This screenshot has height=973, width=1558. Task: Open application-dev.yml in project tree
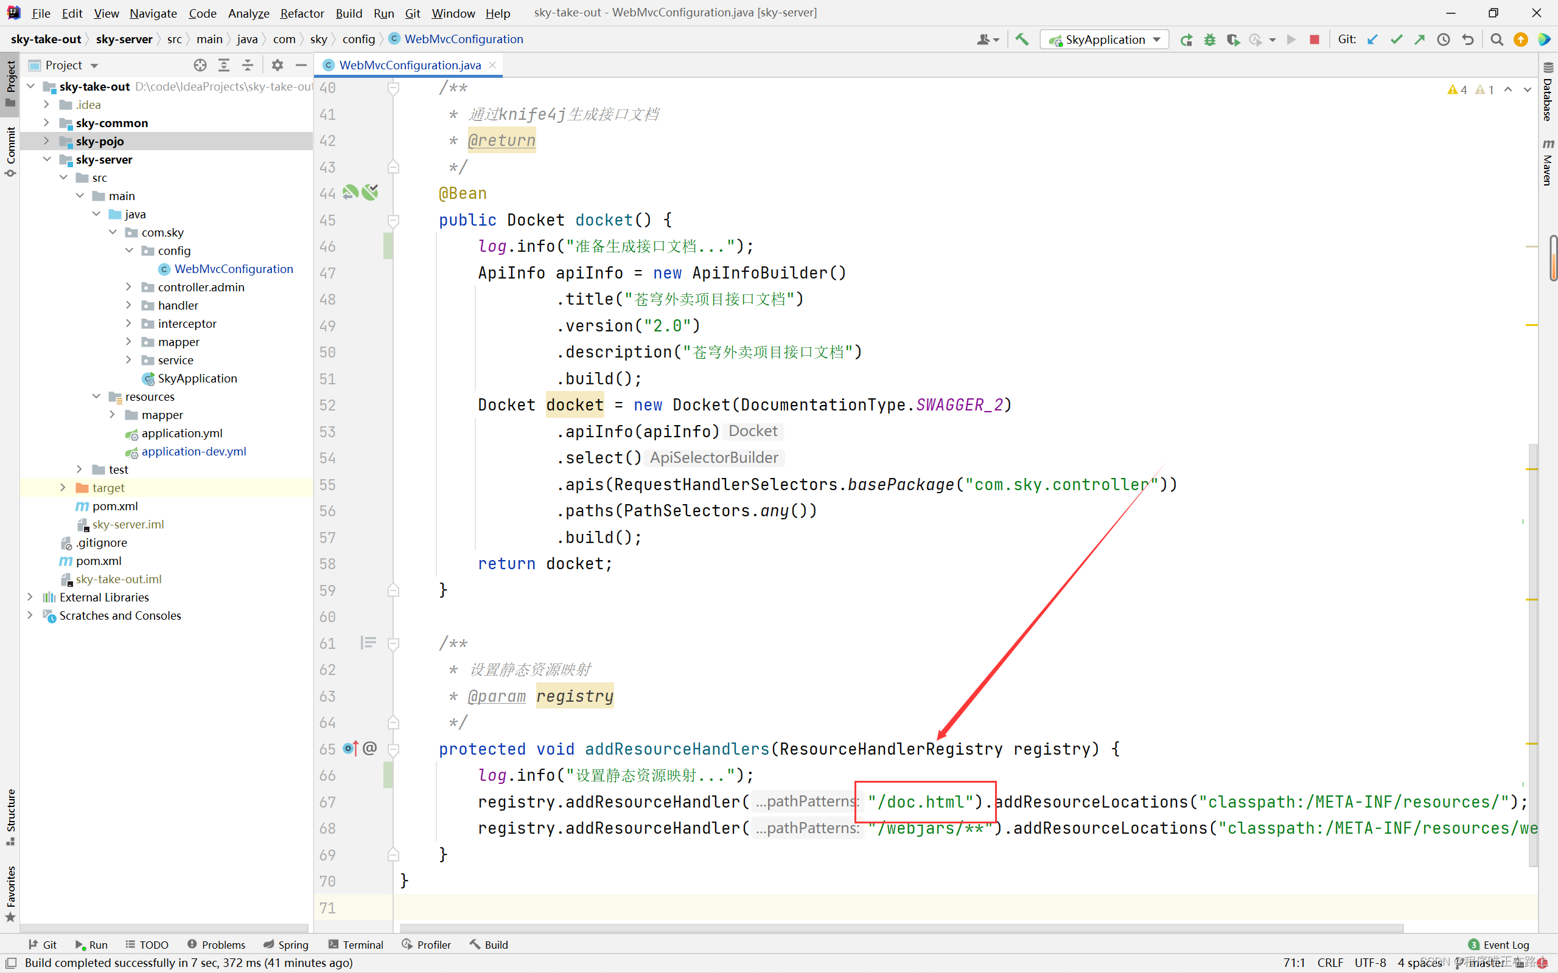click(193, 451)
